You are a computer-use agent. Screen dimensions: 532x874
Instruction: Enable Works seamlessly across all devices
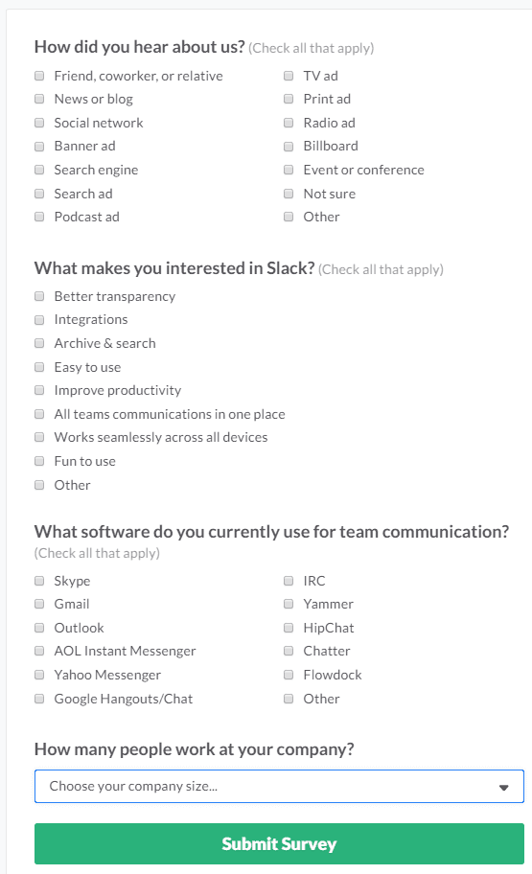(x=39, y=437)
